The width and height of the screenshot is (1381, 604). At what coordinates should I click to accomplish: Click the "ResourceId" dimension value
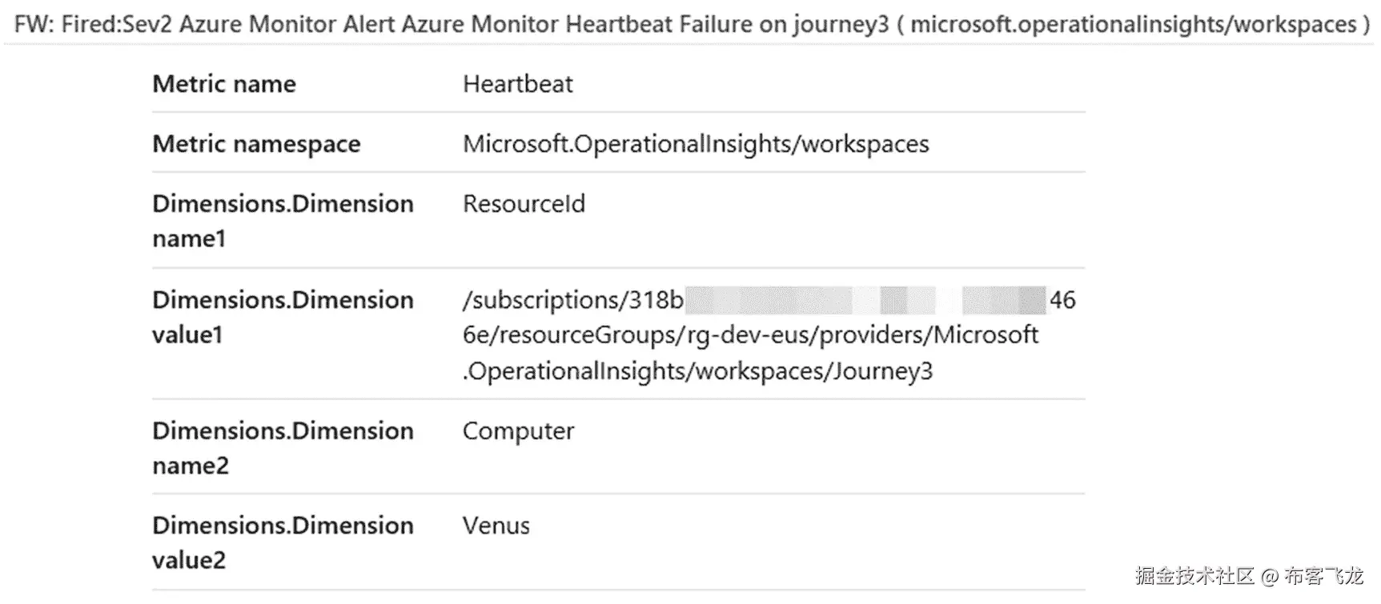[524, 204]
